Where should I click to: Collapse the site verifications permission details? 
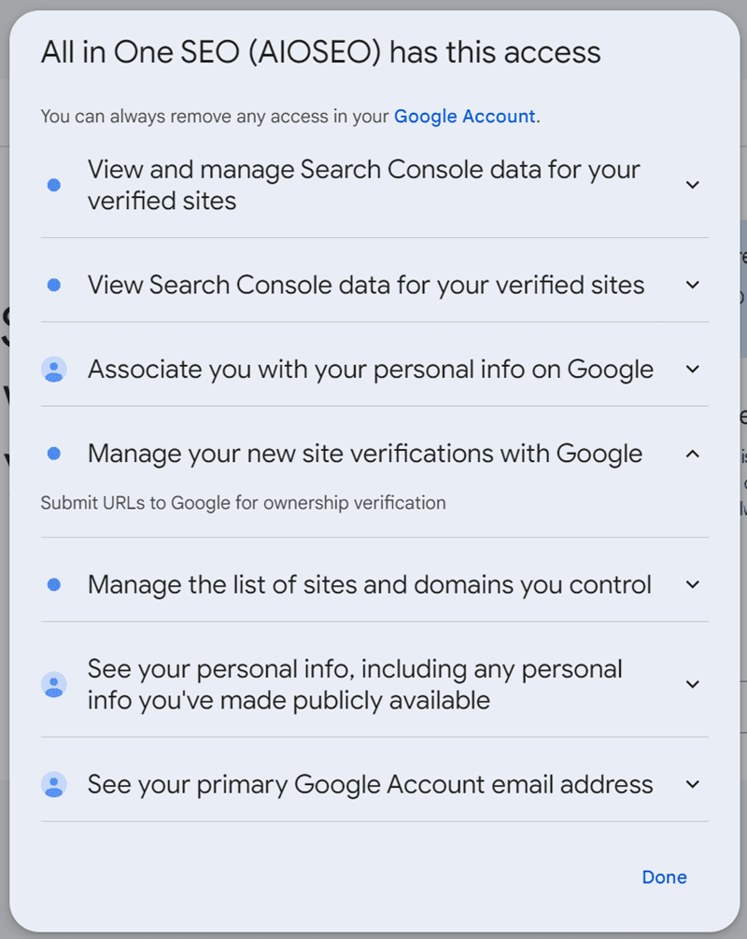(x=693, y=454)
